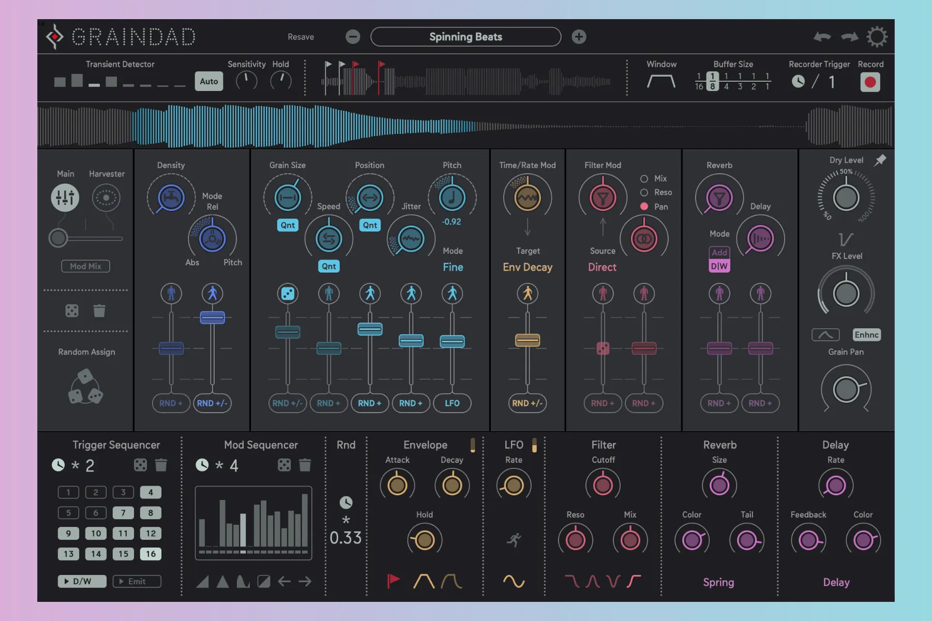Click RND + under Density first slider

(x=171, y=403)
